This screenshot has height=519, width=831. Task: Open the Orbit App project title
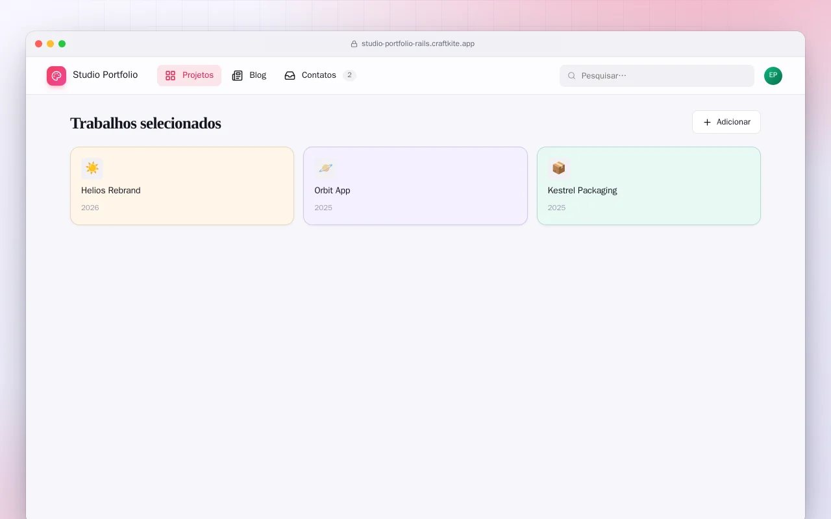[x=332, y=191]
